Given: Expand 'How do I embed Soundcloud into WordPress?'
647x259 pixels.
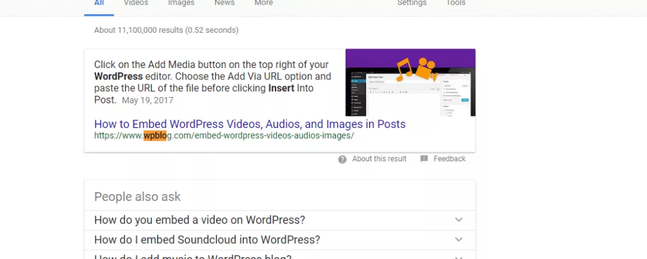Looking at the screenshot, I should coord(279,240).
